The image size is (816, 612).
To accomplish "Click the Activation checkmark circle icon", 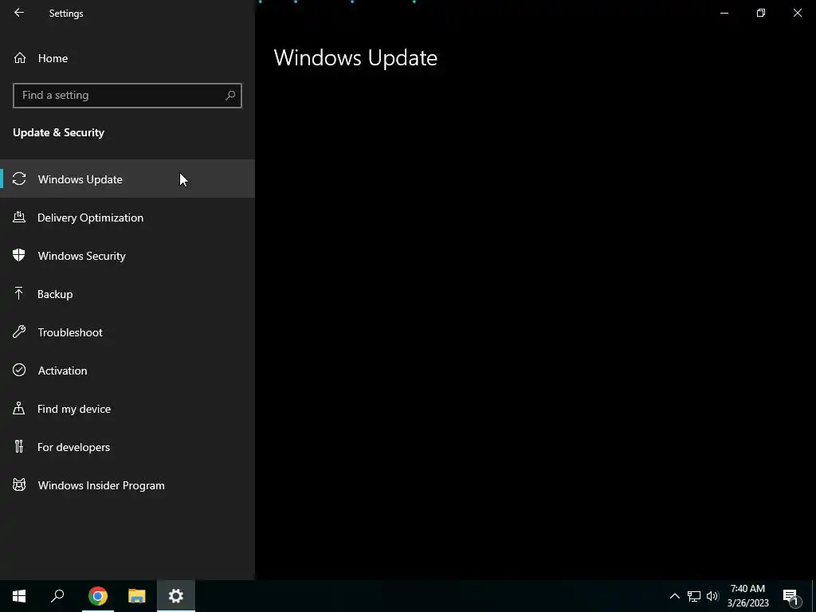I will (19, 370).
